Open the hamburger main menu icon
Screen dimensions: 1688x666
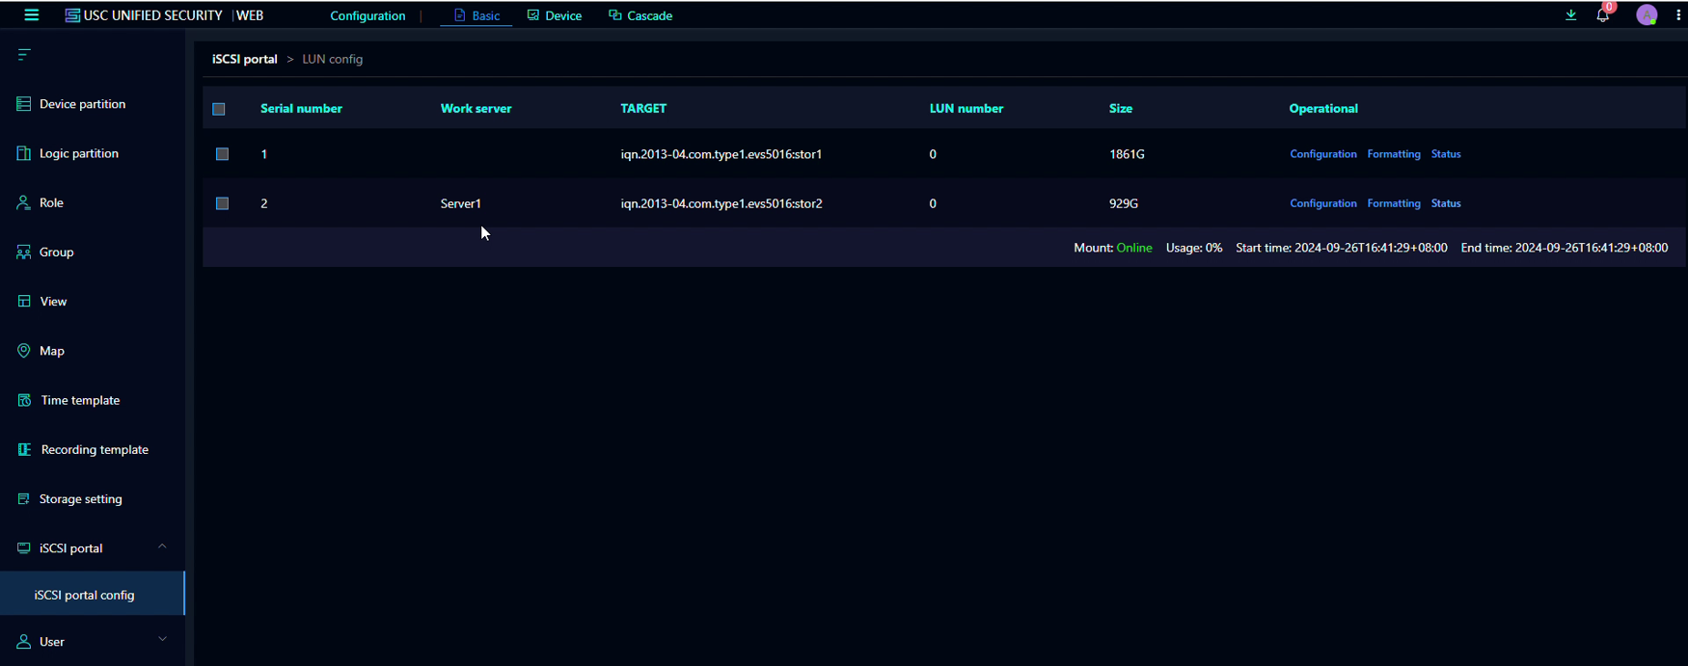pyautogui.click(x=31, y=15)
